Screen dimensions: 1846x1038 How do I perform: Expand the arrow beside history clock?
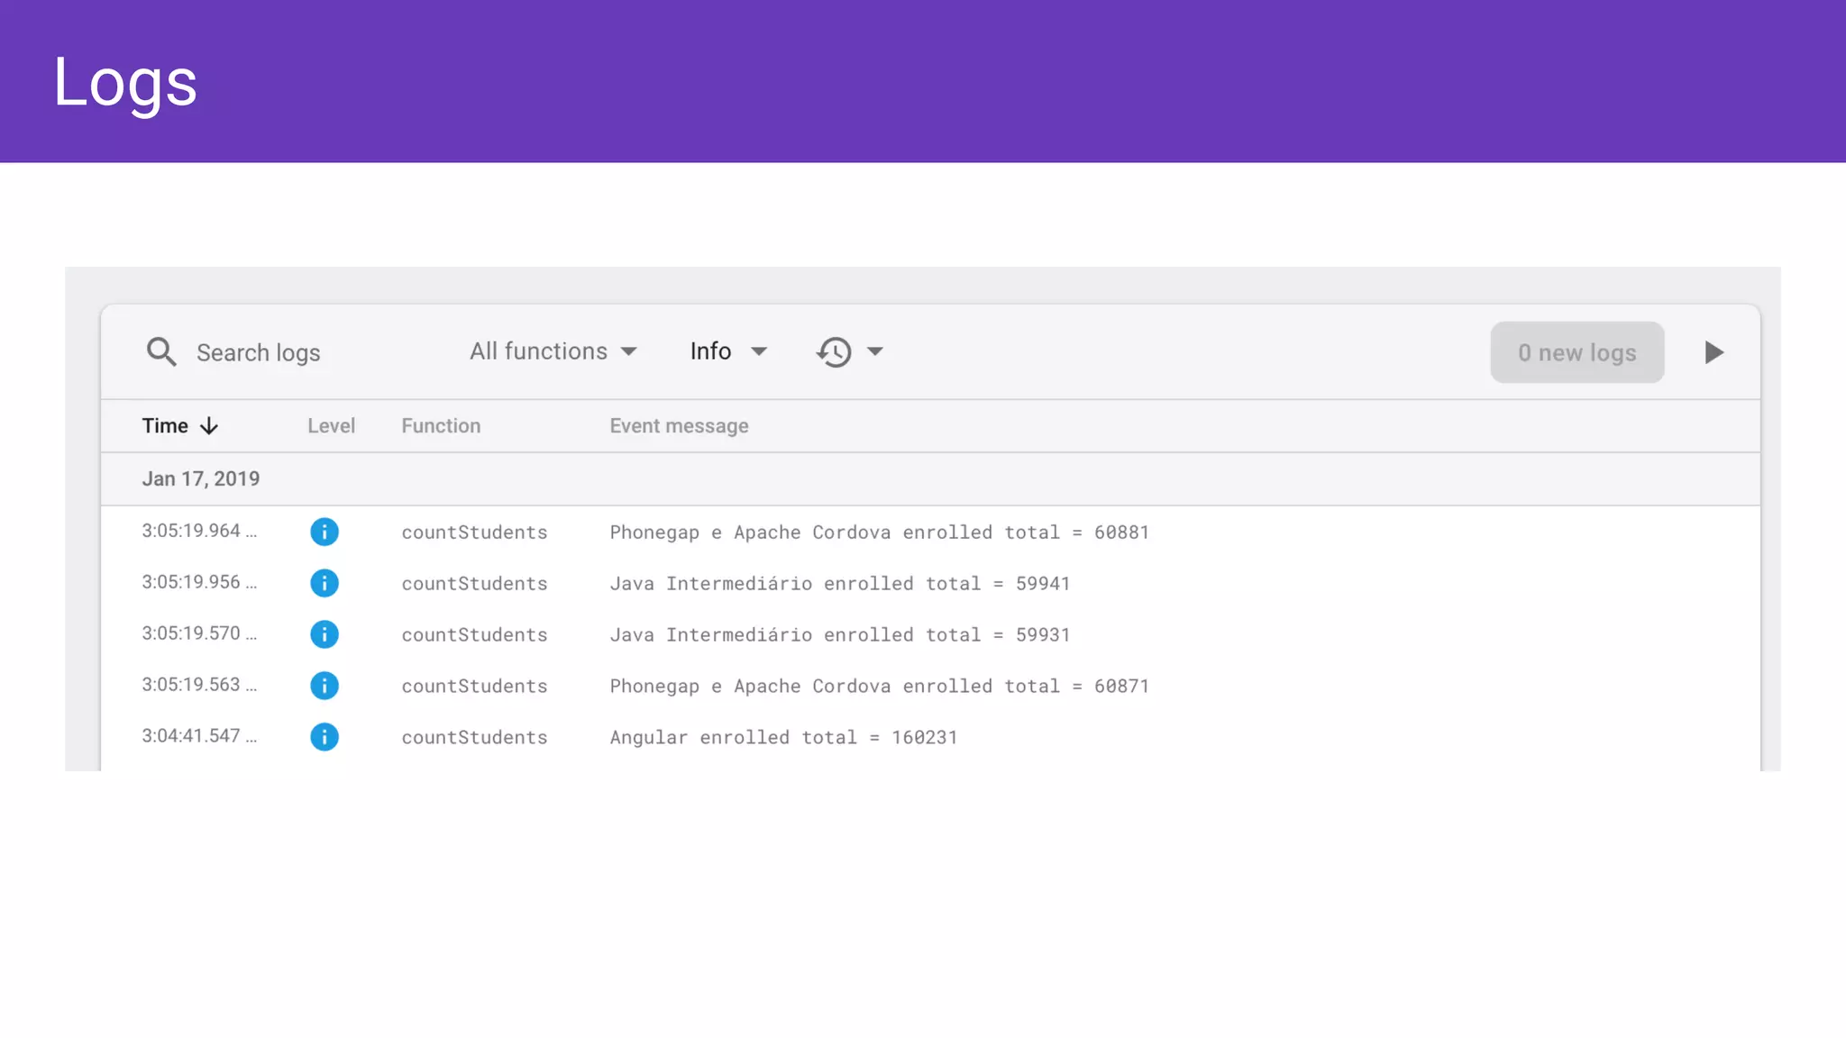(875, 351)
